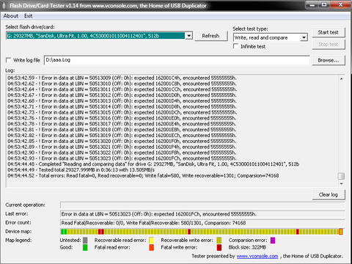Select the Tested total 29327.999MB log line
352x264 pixels.
coord(81,170)
